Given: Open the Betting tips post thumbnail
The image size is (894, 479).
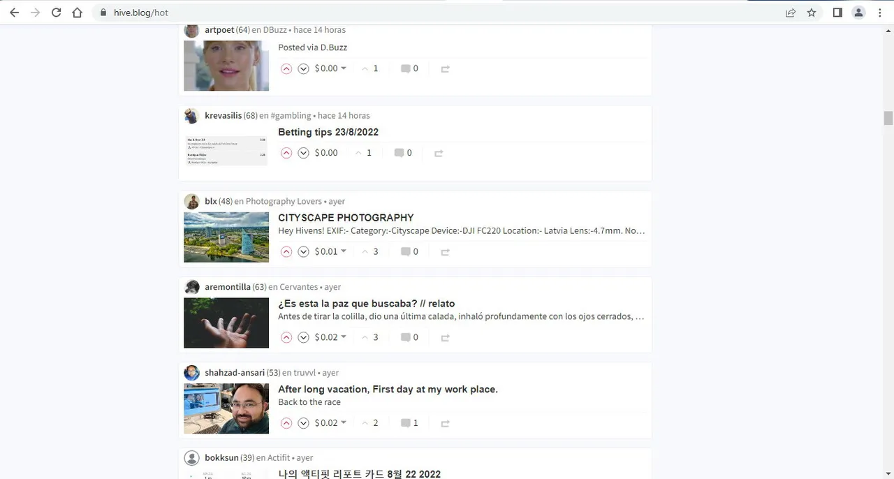Looking at the screenshot, I should (226, 151).
